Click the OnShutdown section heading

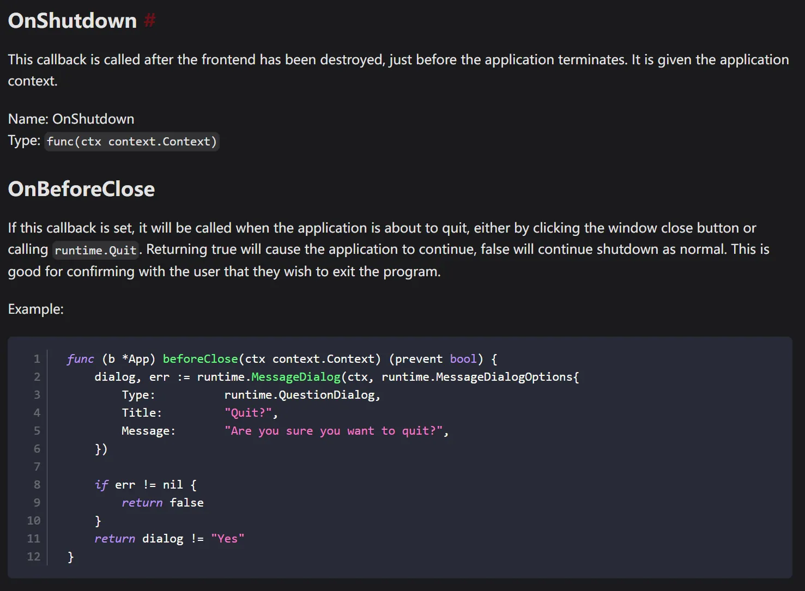(72, 21)
